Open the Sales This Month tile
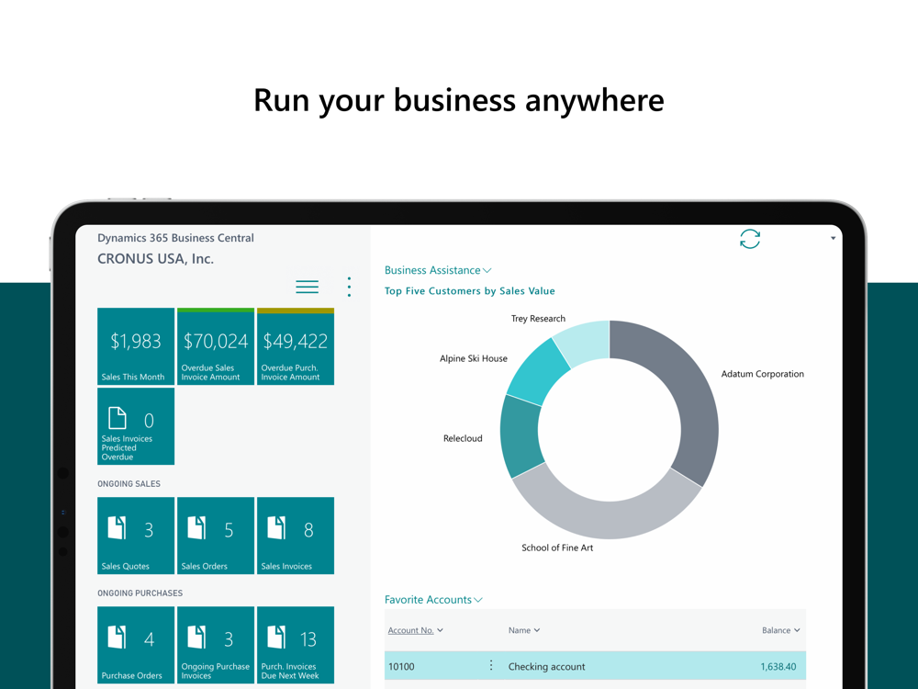This screenshot has height=689, width=918. [x=136, y=346]
